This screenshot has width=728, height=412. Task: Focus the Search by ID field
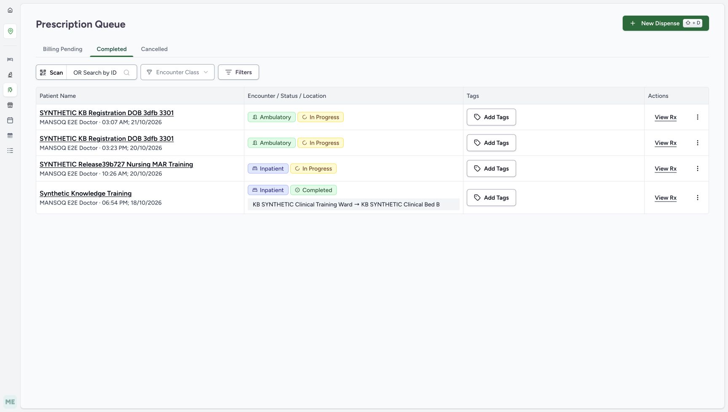[x=102, y=72]
